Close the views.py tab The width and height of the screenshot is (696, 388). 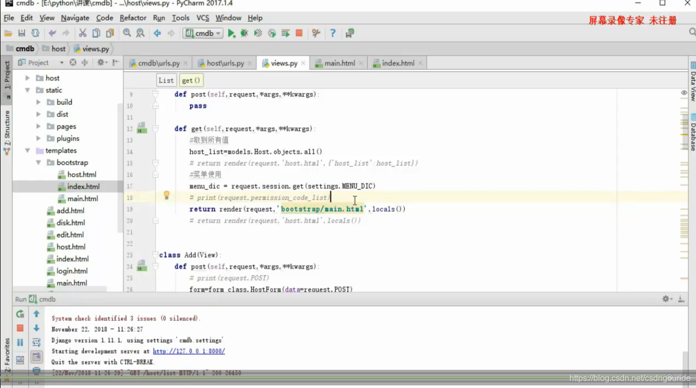[x=304, y=64]
